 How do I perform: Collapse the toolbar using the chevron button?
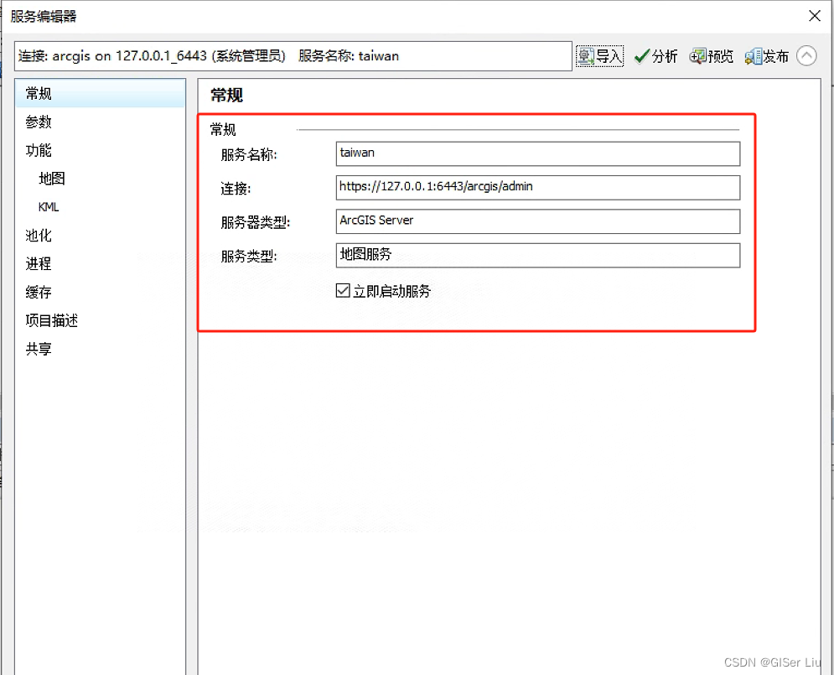806,55
